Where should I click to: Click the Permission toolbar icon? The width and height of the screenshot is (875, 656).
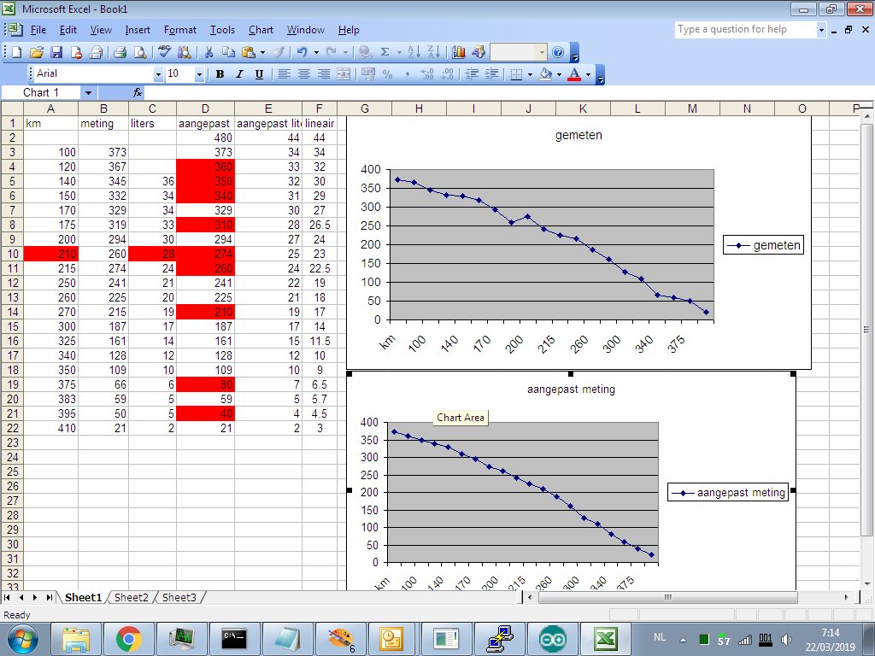point(76,52)
